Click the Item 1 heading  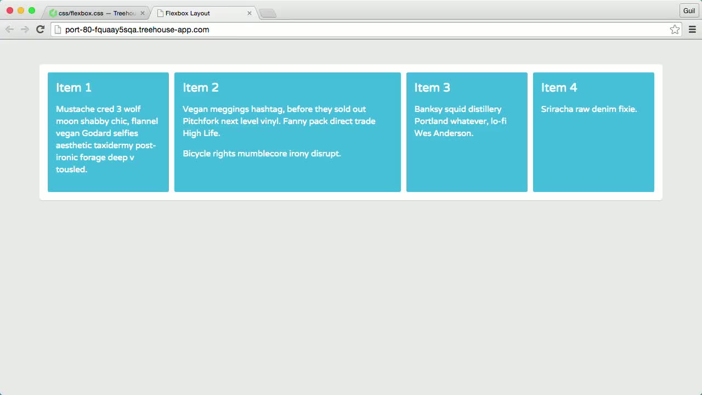click(73, 88)
